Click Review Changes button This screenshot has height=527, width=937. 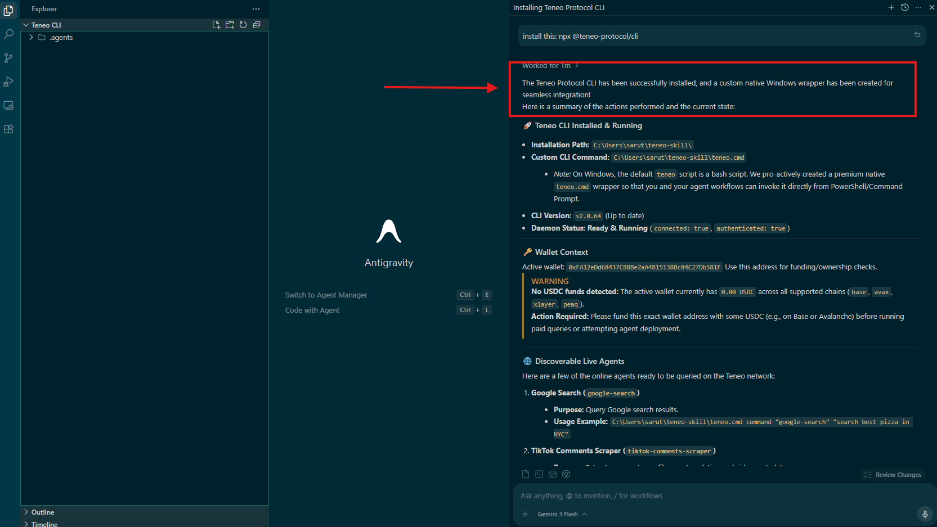(893, 475)
